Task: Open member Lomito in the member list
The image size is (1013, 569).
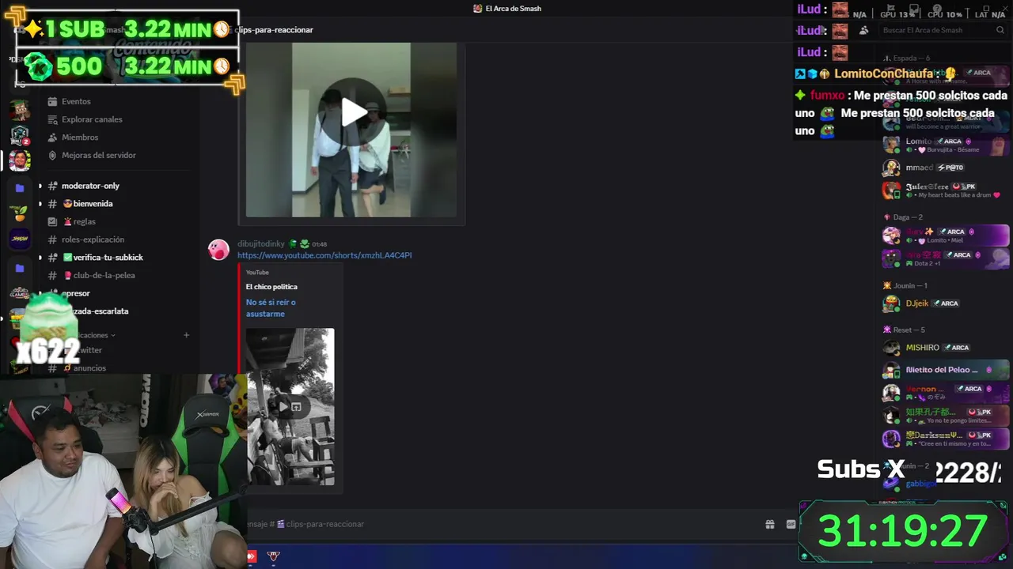Action: (945, 145)
